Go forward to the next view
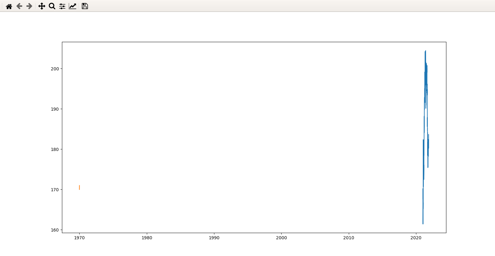 coord(29,6)
